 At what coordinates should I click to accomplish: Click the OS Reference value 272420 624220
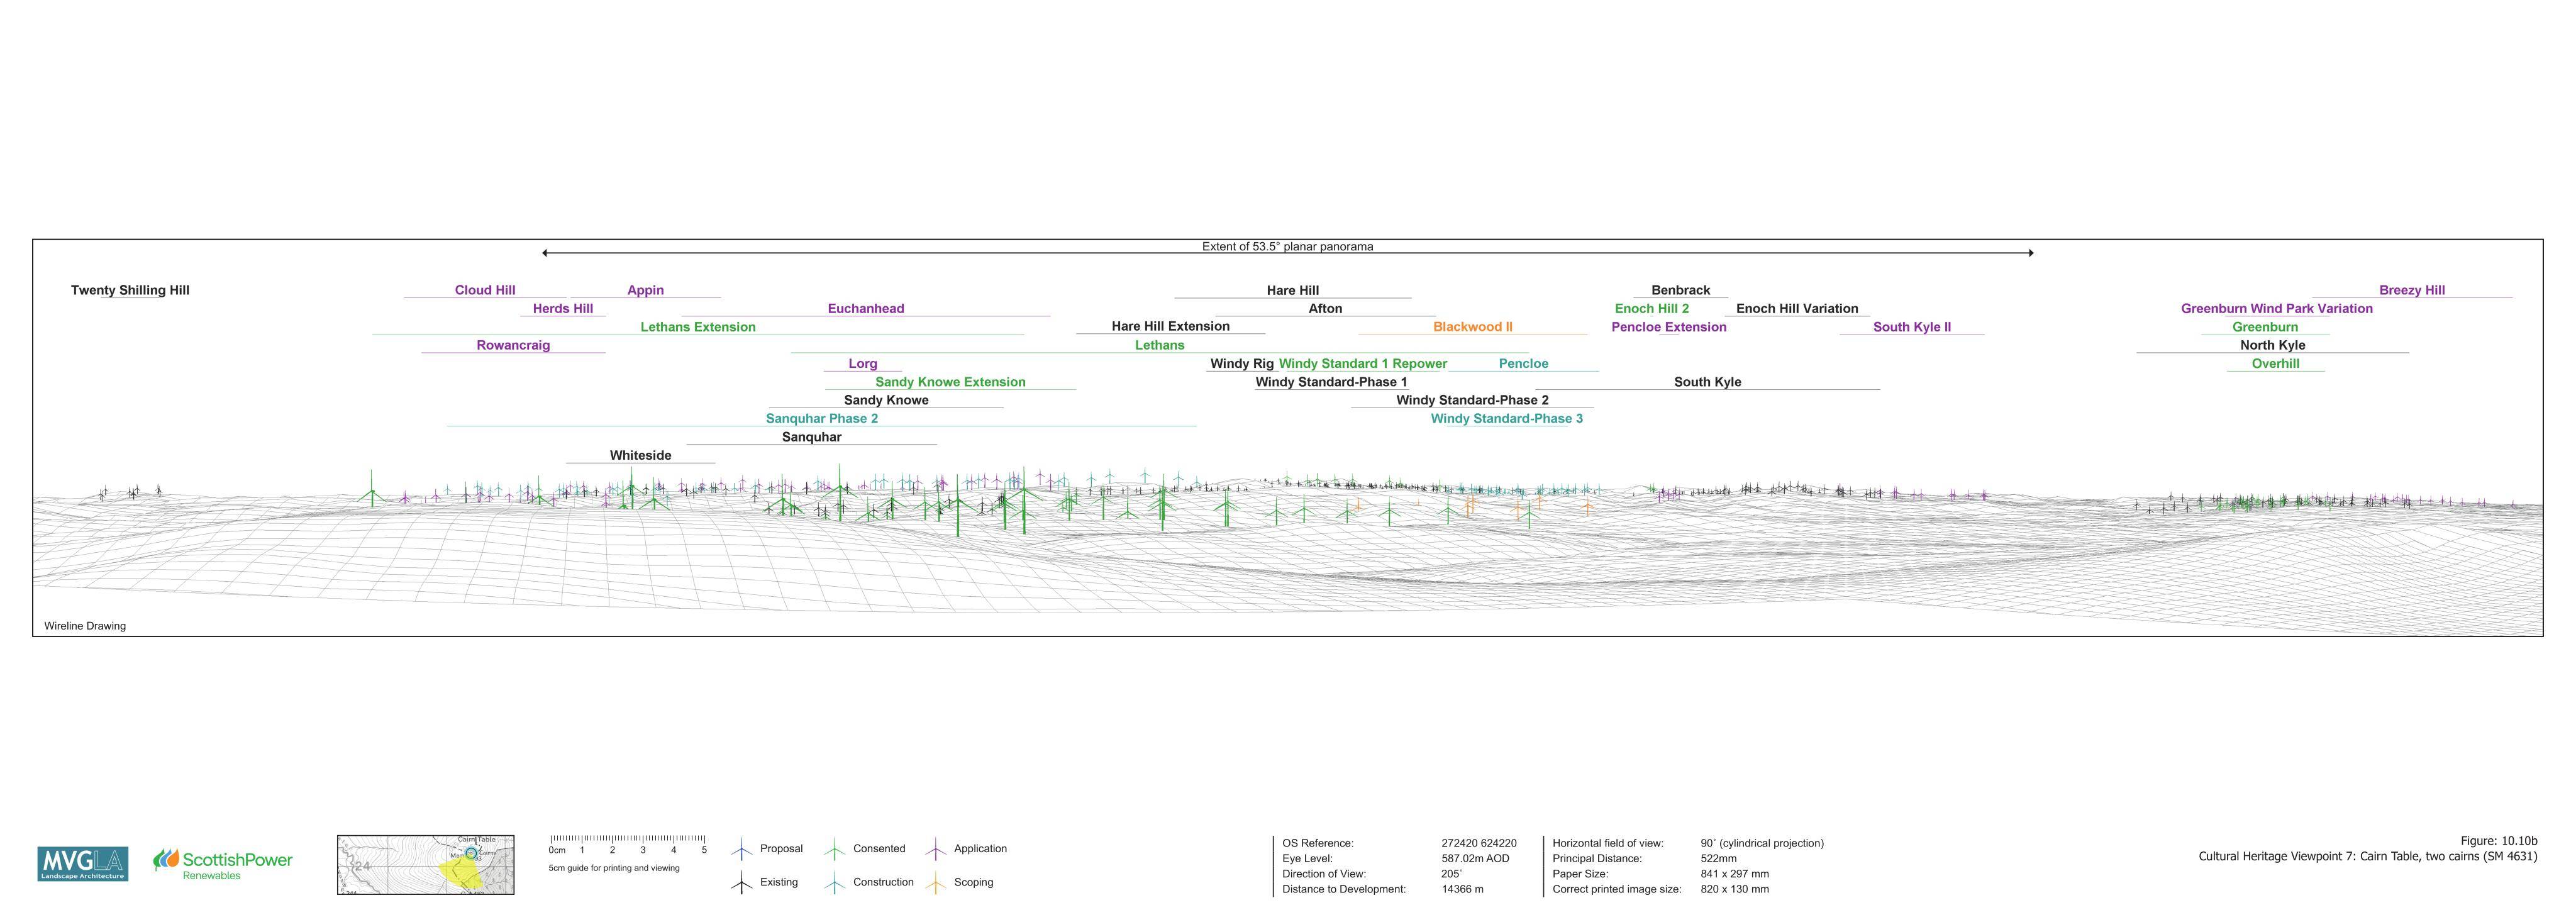[1479, 844]
